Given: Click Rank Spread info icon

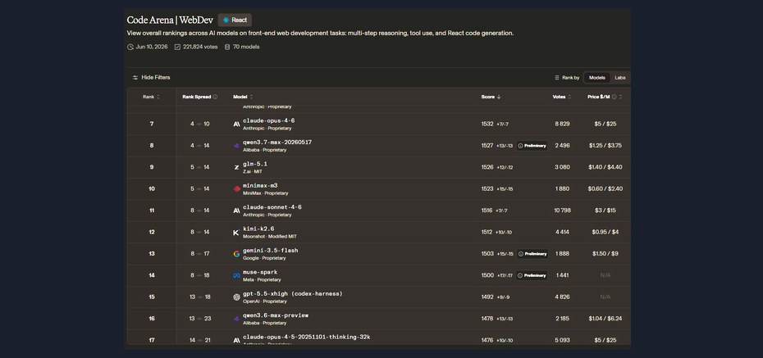Looking at the screenshot, I should pos(215,97).
